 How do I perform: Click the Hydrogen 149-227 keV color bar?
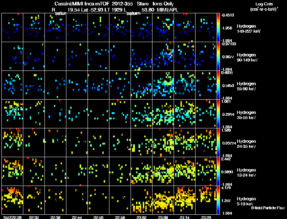(x=218, y=28)
